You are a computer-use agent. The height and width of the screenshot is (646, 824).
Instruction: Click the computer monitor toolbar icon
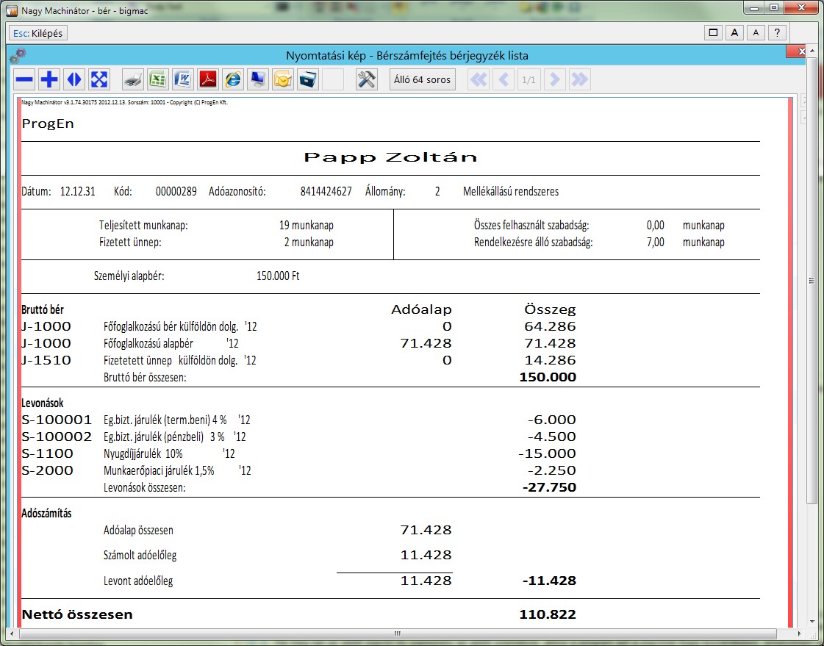pyautogui.click(x=258, y=79)
